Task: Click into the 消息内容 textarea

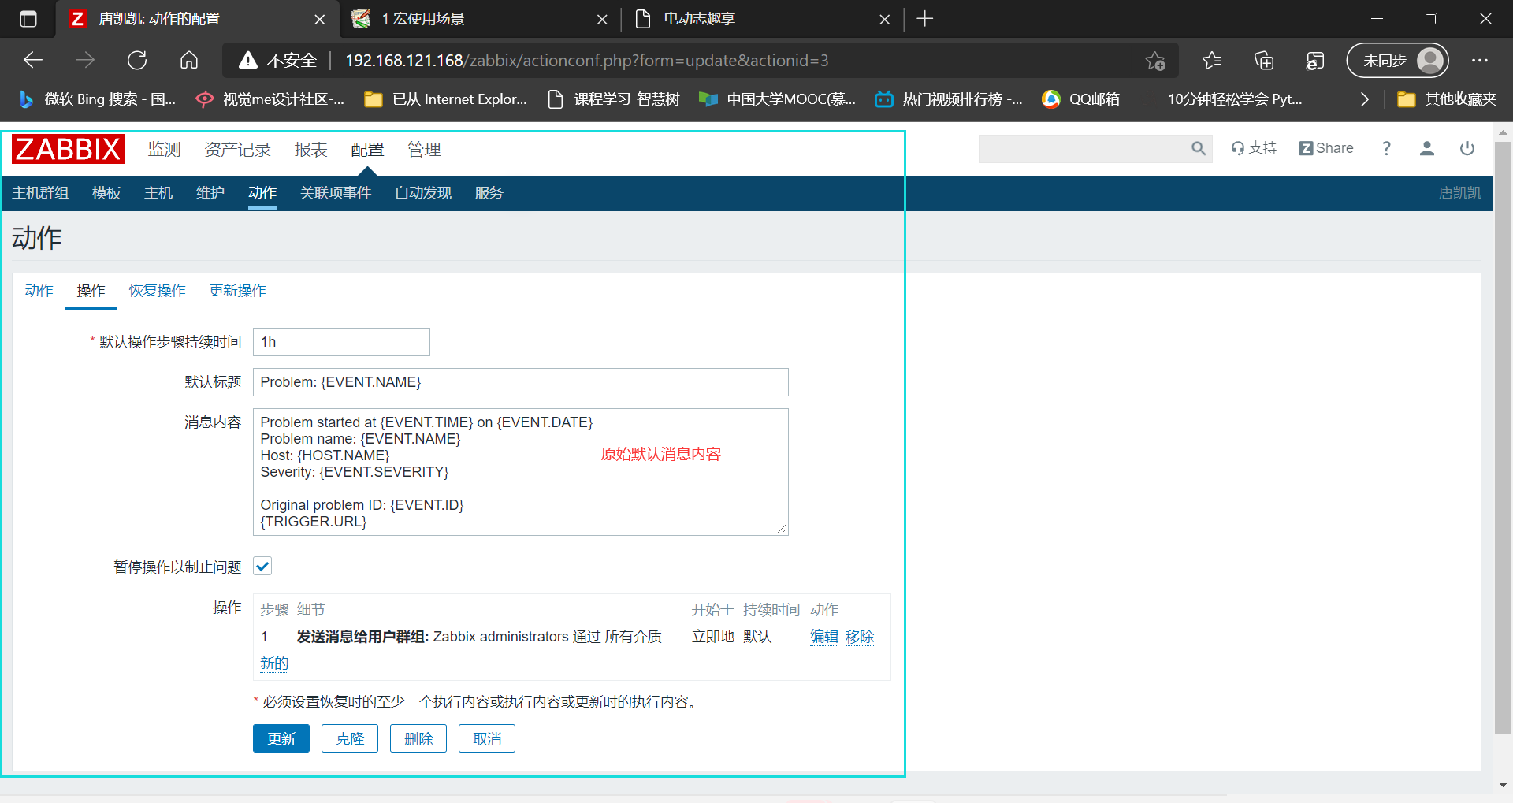Action: 520,472
